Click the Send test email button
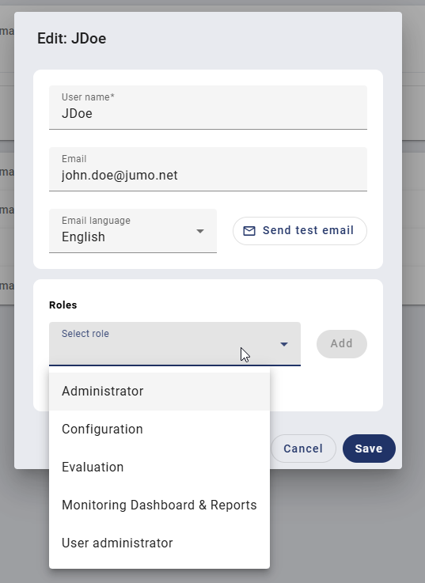Viewport: 425px width, 583px height. [300, 231]
